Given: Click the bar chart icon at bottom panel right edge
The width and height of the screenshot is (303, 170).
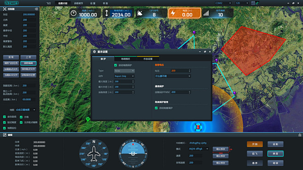Looking at the screenshot, I should point(300,135).
